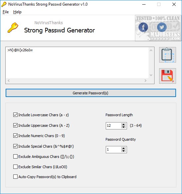
Task: Click the horizontal scroll-left arrow
Action: click(9, 81)
